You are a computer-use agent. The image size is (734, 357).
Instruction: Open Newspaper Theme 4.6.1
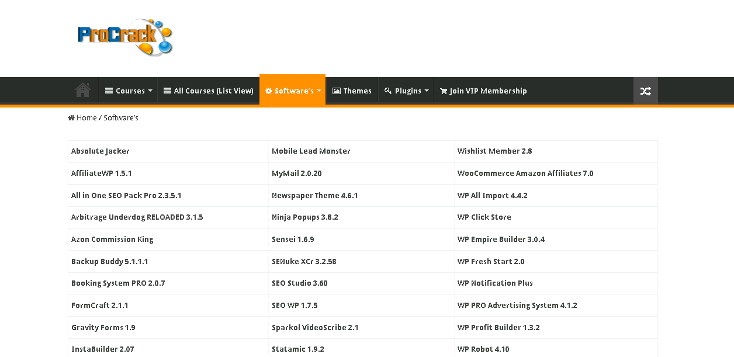tap(315, 196)
